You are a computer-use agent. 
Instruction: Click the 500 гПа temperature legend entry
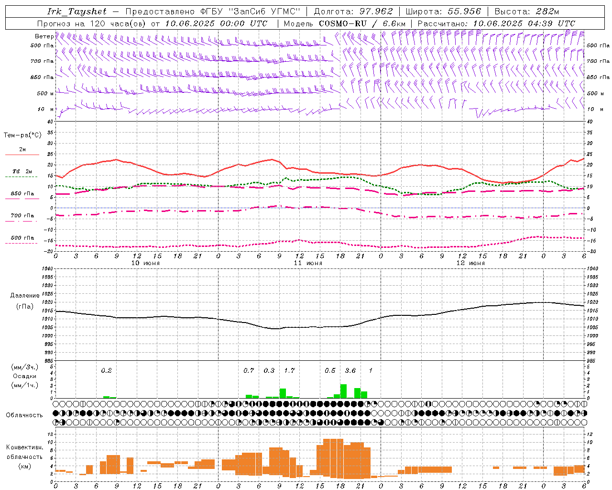pyautogui.click(x=22, y=238)
